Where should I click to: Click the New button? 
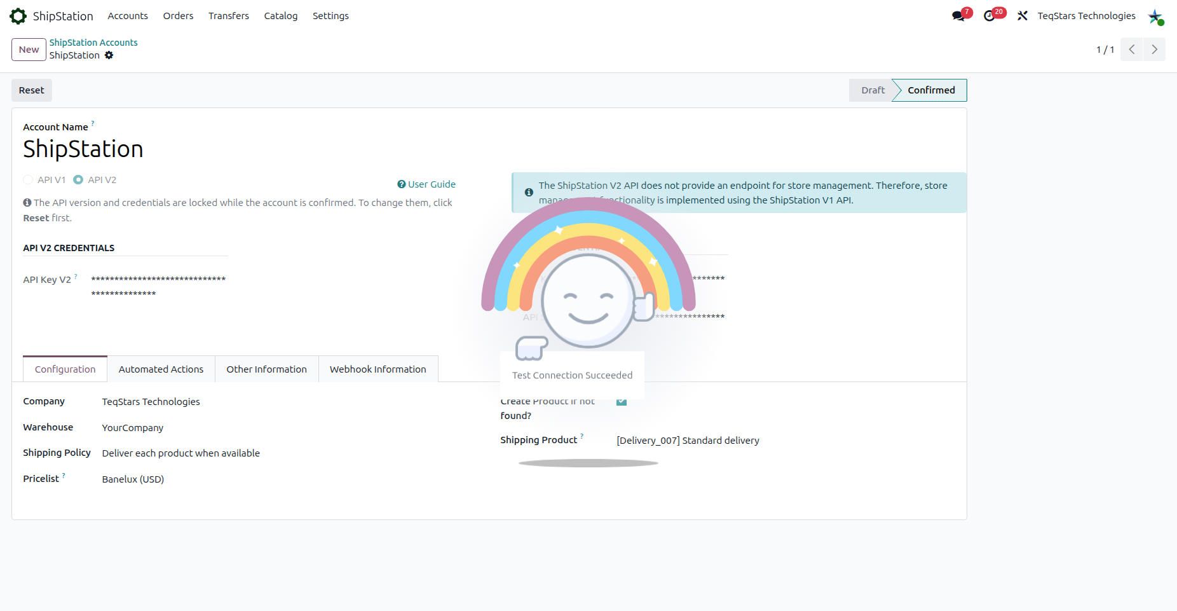coord(29,50)
